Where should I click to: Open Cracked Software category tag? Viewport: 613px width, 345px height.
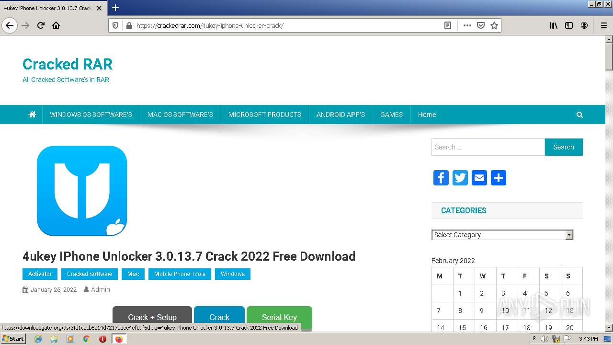(x=90, y=274)
